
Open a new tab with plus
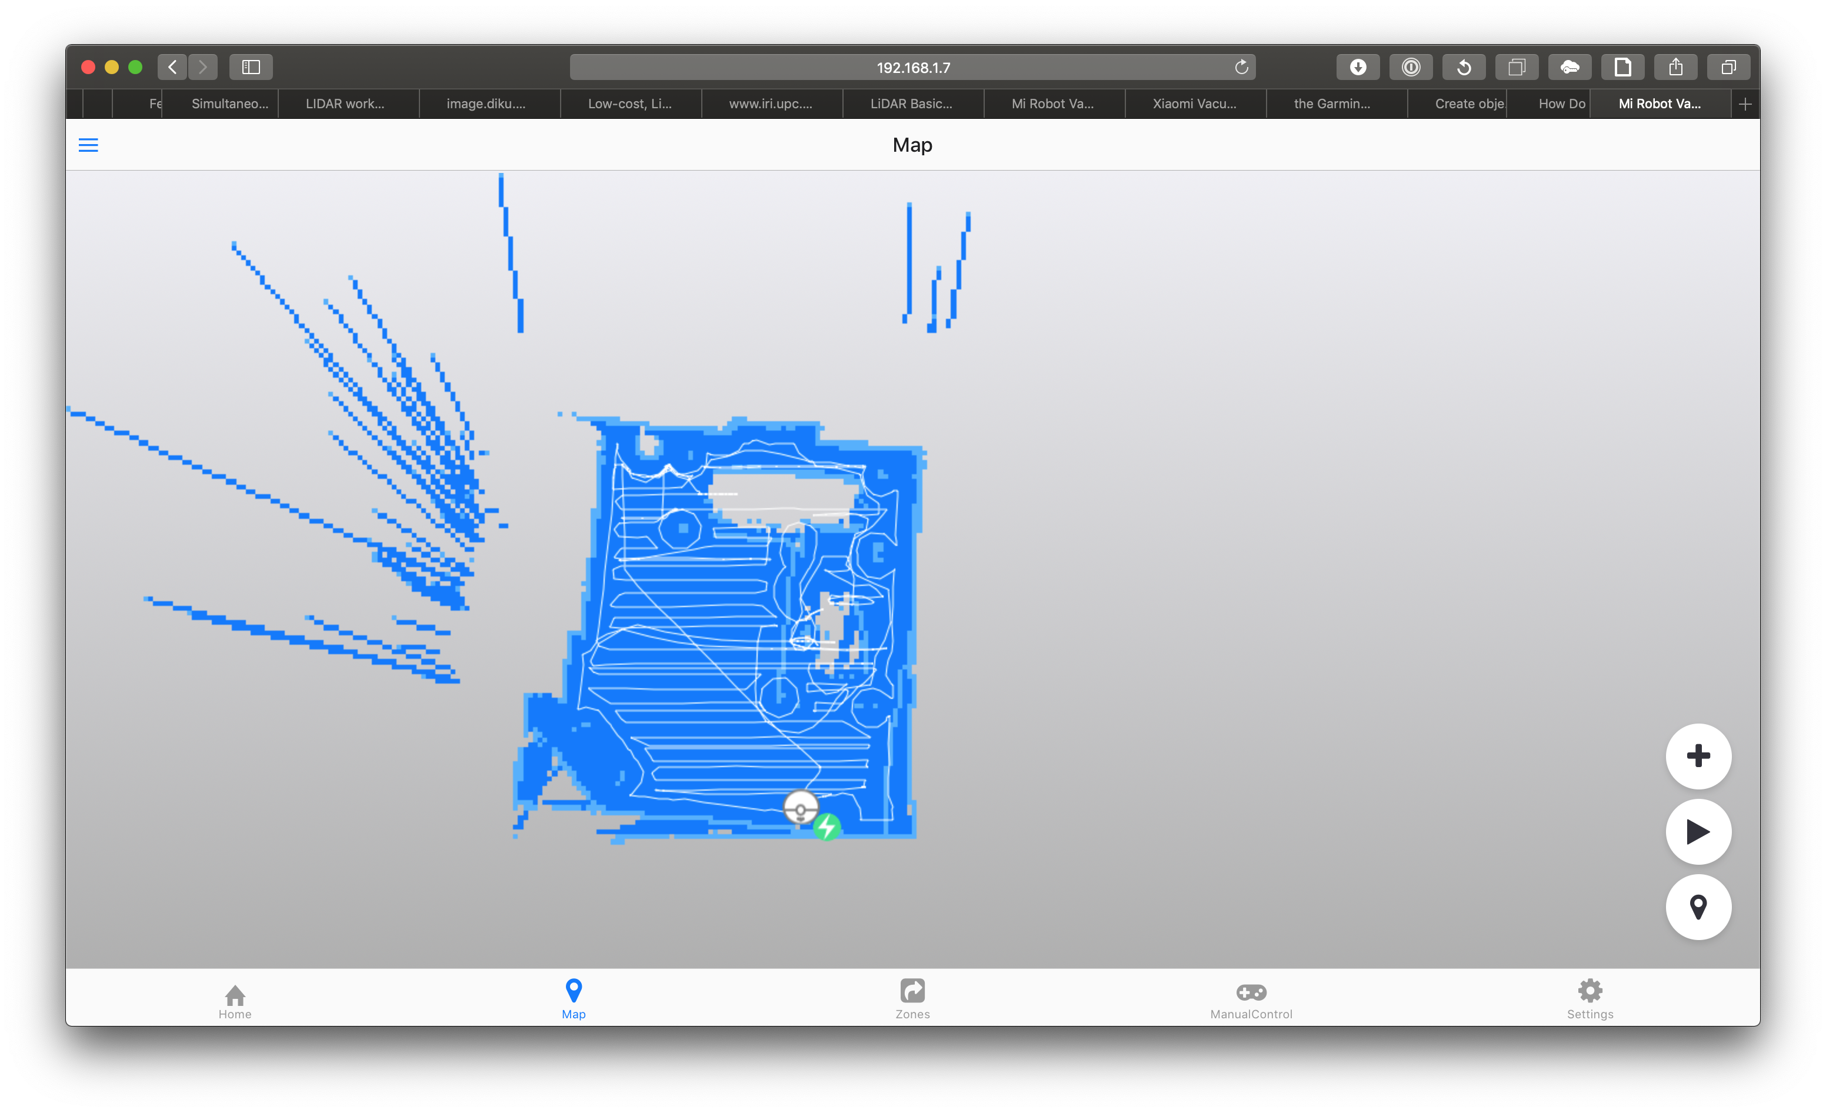coord(1745,104)
